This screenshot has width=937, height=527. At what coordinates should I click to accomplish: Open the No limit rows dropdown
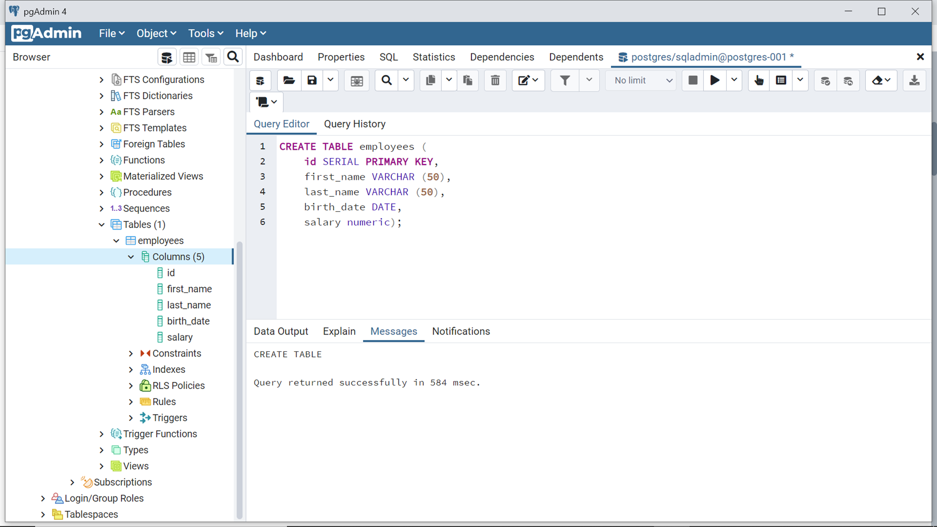click(642, 81)
